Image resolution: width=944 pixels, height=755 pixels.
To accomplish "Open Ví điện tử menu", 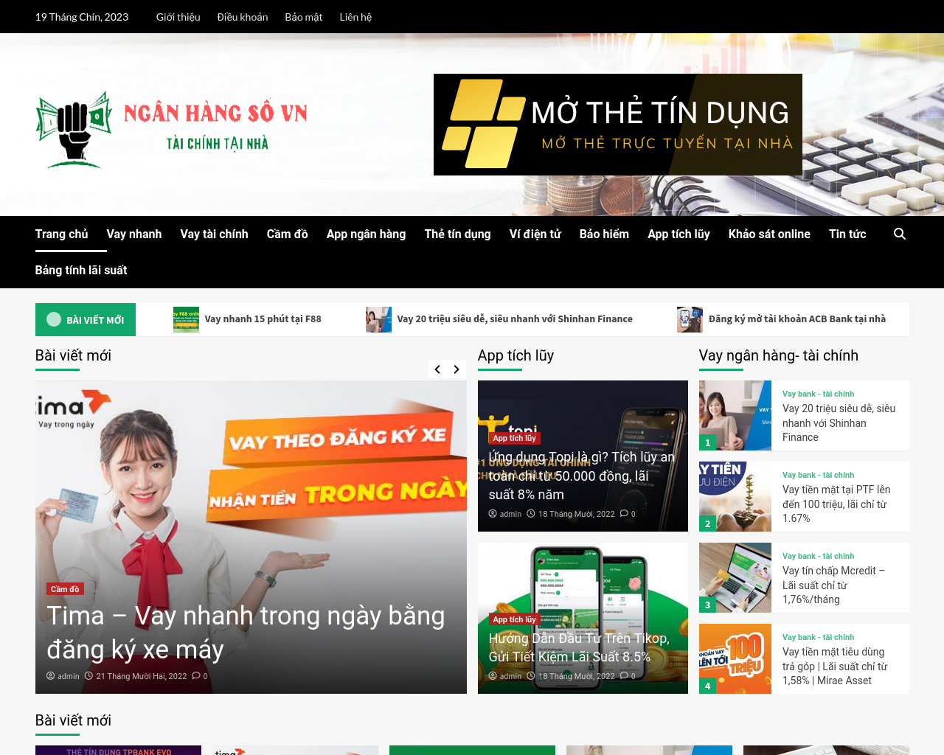I will click(x=535, y=234).
